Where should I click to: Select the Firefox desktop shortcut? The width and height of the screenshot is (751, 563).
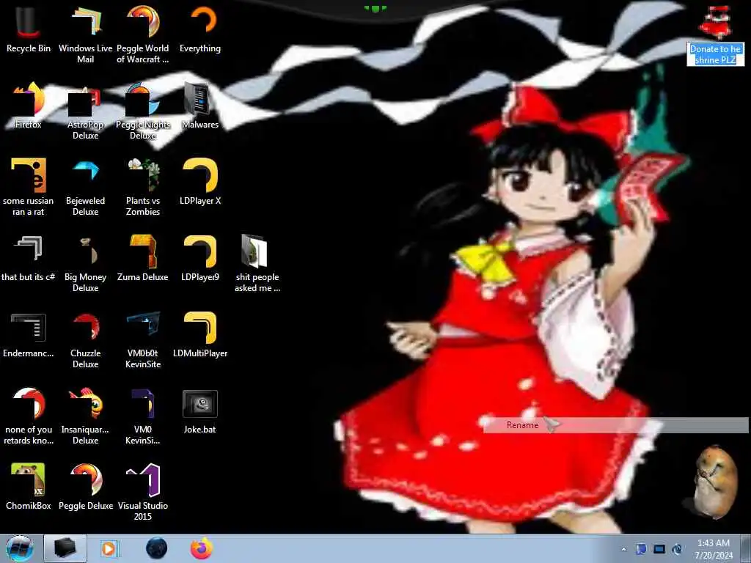[x=29, y=106]
